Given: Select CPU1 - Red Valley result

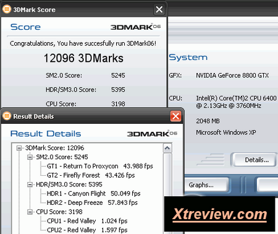Looking at the screenshot, I should coord(87,221).
